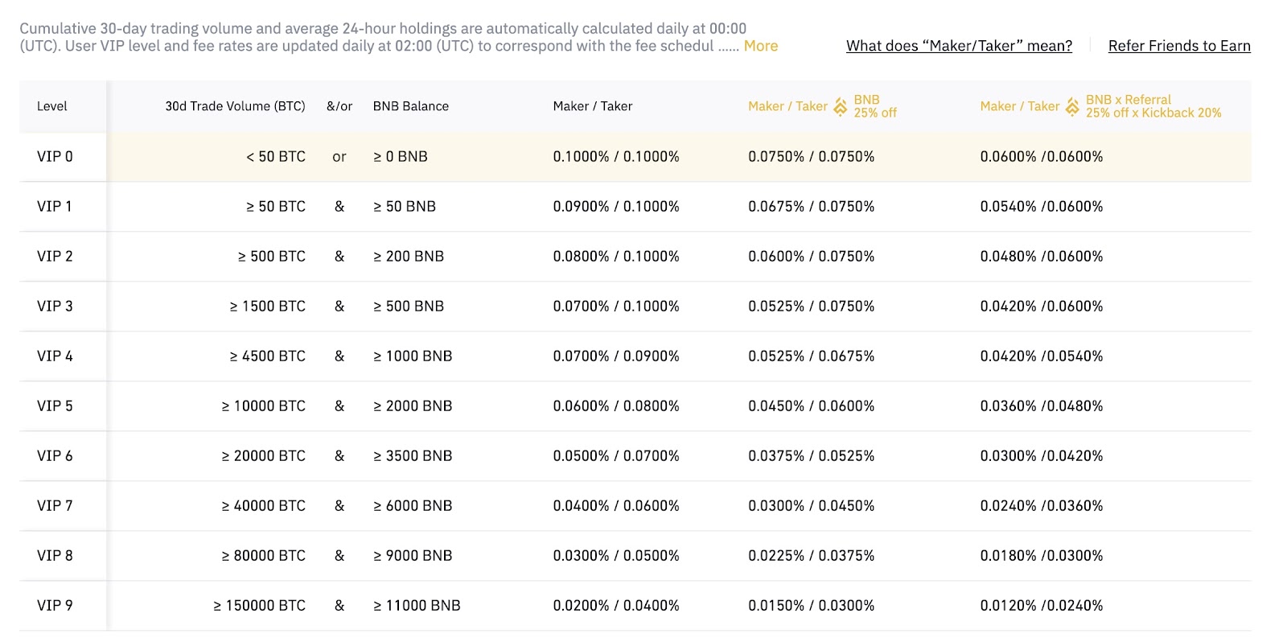Click the 0.0180% /0.0300% kickback fee cell
This screenshot has width=1287, height=642.
point(1042,556)
